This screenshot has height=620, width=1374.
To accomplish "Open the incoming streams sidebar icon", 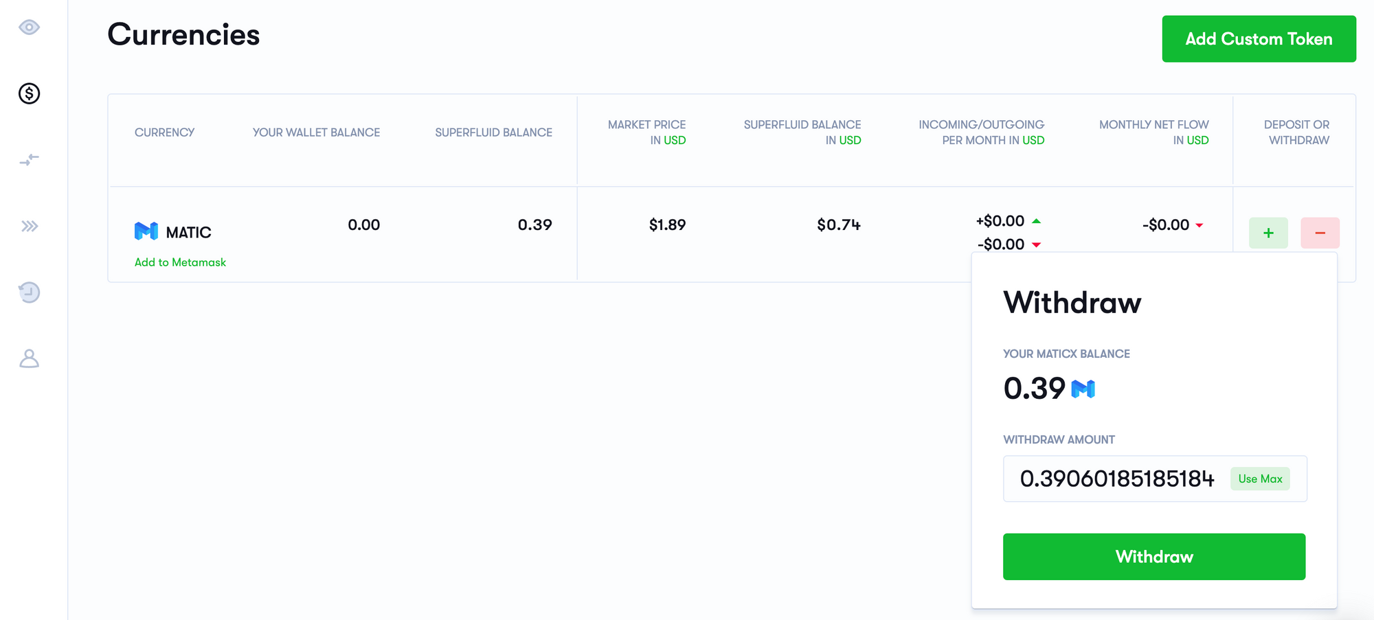I will tap(29, 159).
